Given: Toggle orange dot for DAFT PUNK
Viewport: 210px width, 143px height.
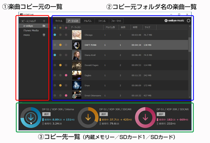Looking at the screenshot, I should [60, 45].
